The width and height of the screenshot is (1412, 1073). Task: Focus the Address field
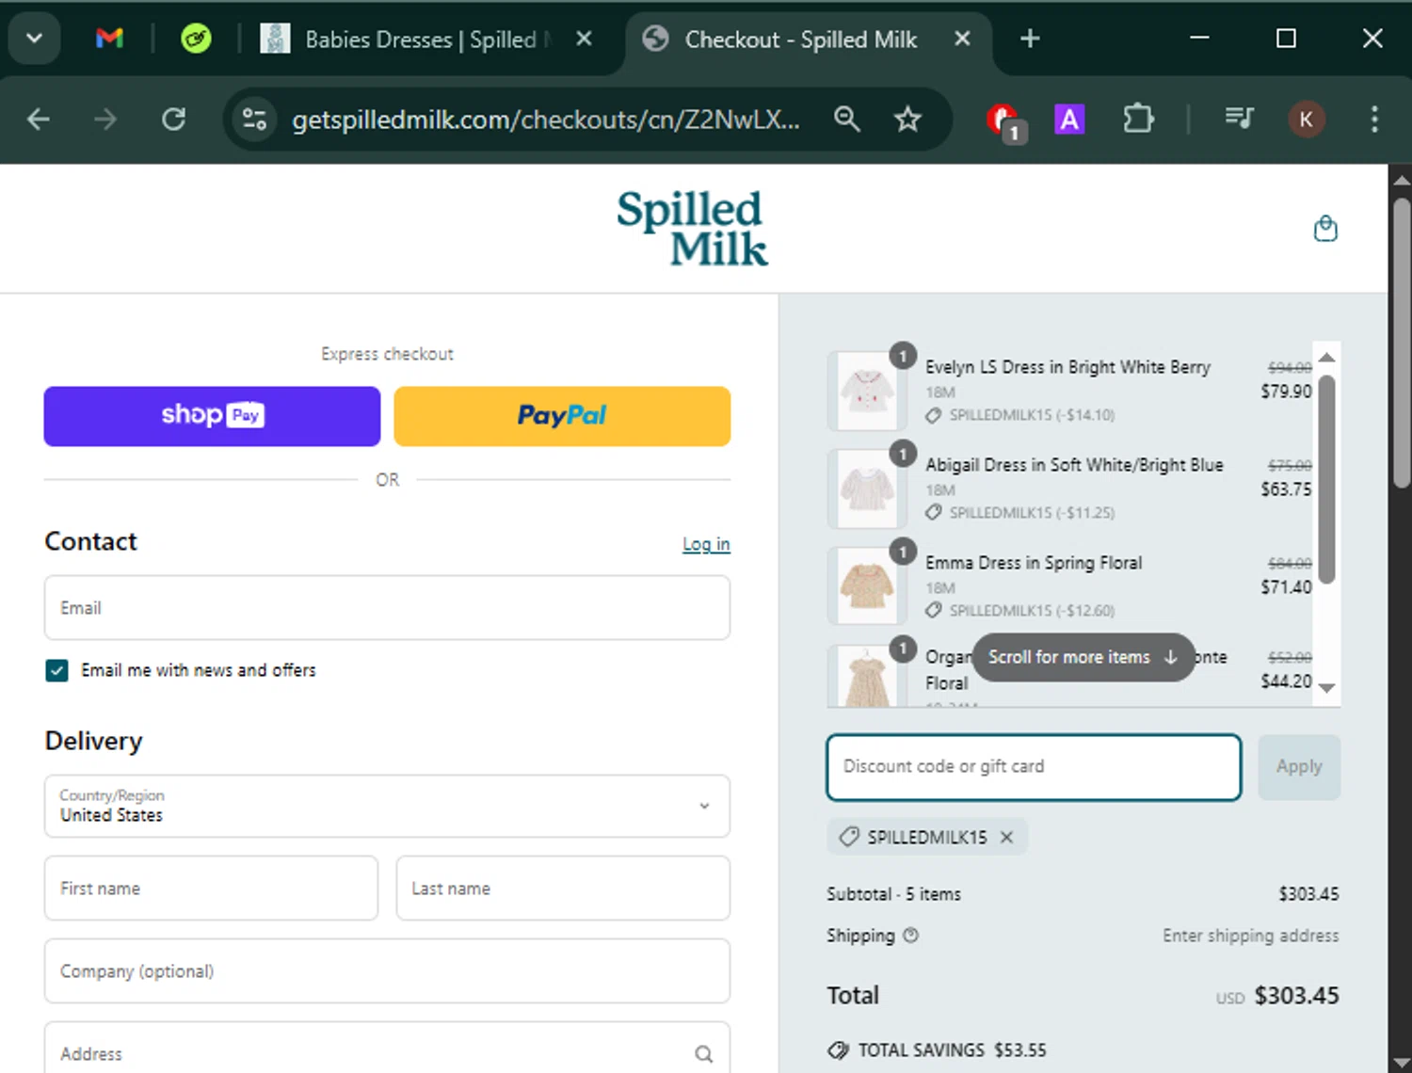coord(387,1048)
